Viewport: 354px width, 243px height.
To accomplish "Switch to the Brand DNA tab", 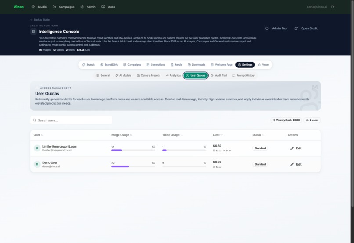I will [109, 65].
